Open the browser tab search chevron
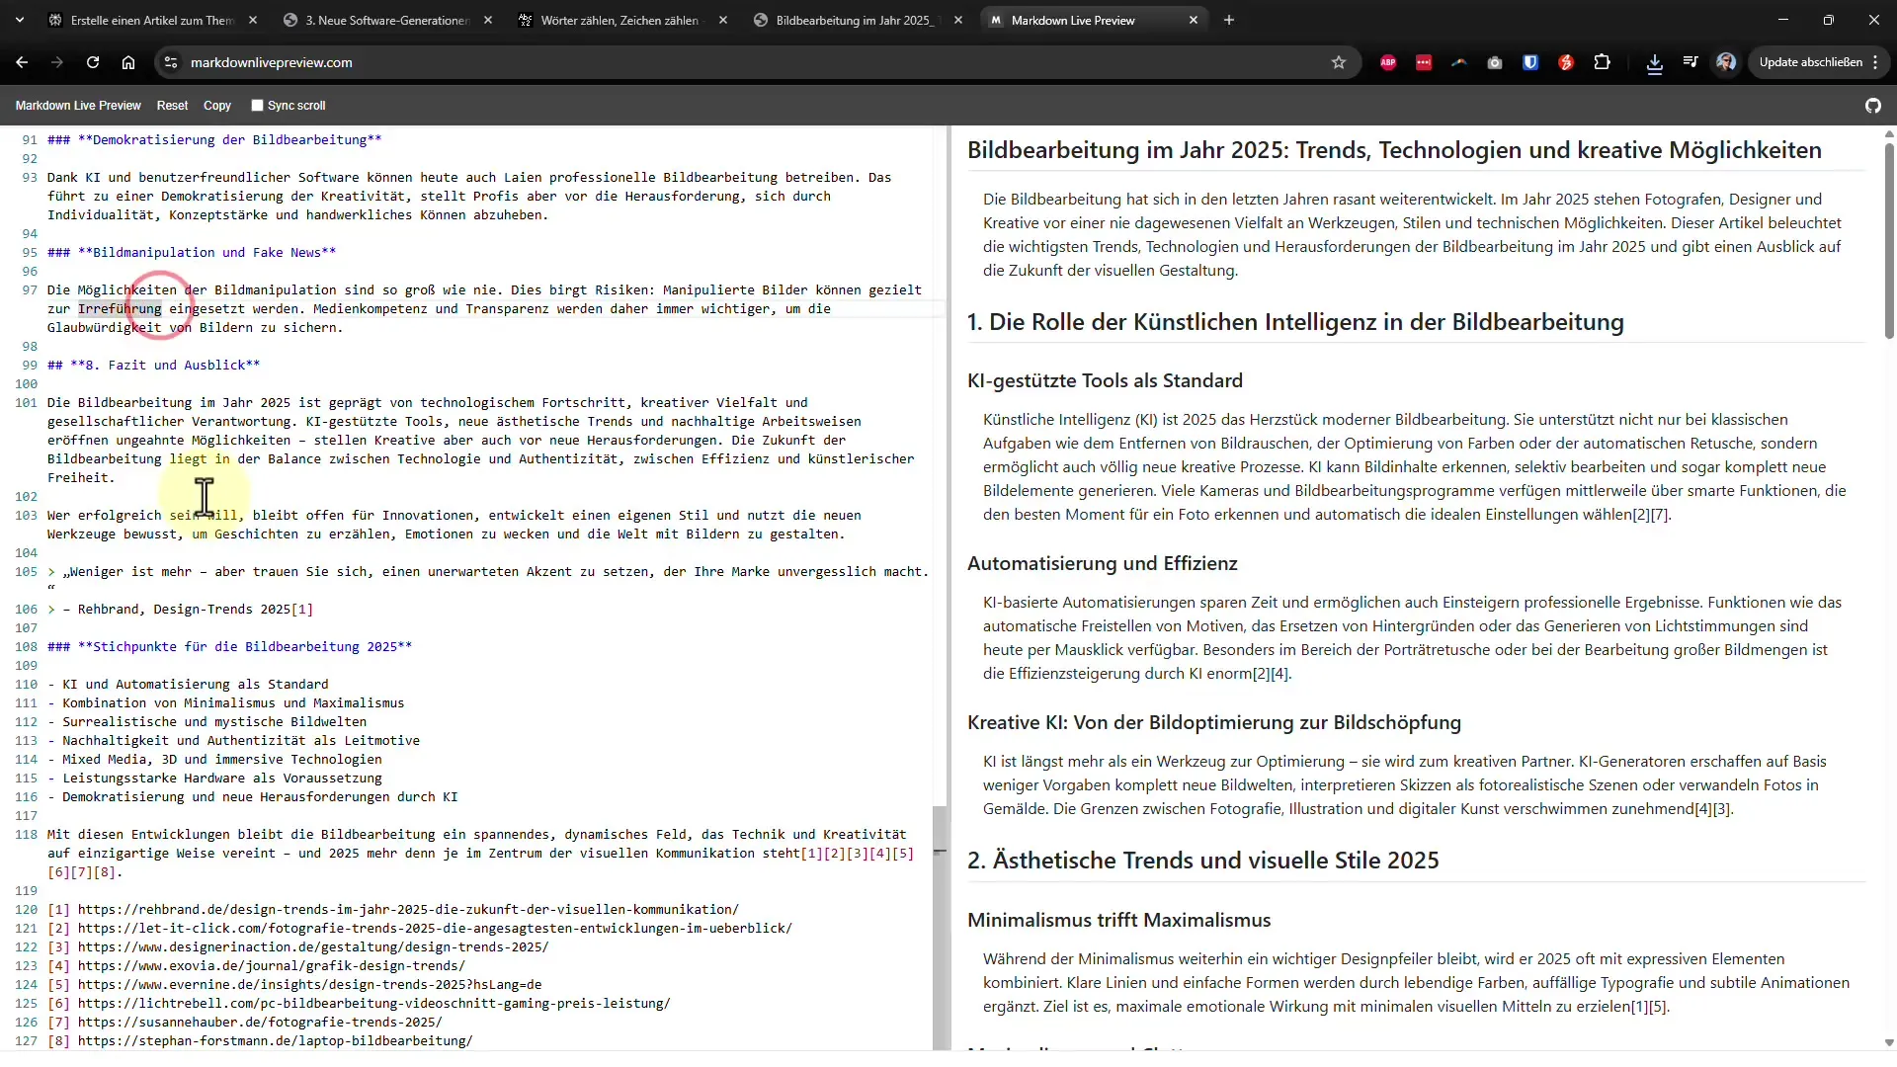 click(x=20, y=20)
